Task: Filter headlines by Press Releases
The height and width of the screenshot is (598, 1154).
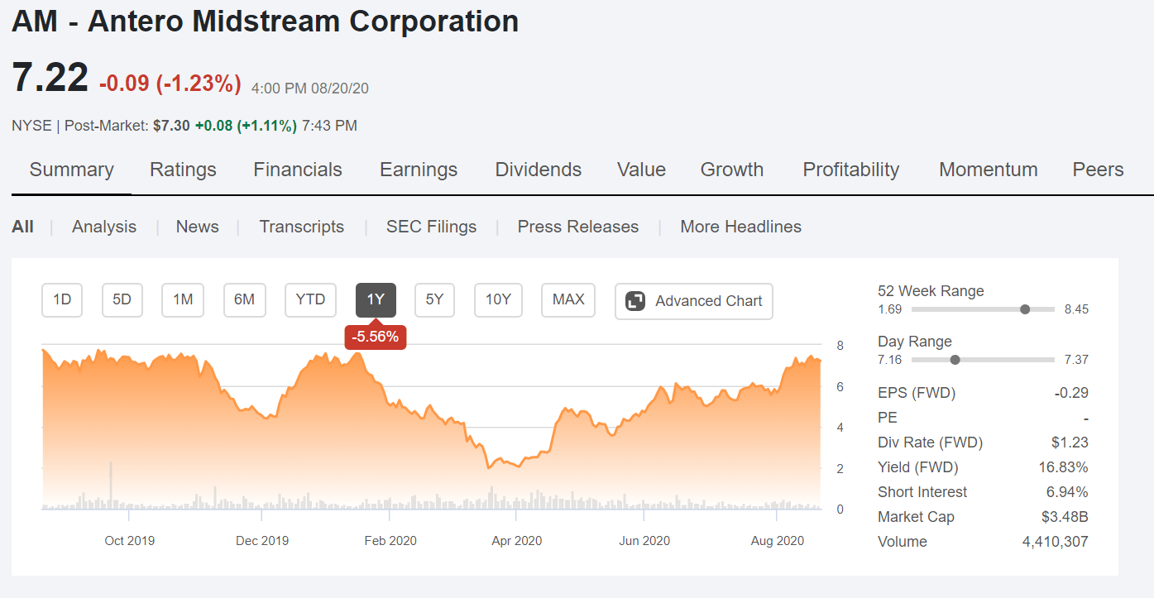Action: pyautogui.click(x=578, y=227)
